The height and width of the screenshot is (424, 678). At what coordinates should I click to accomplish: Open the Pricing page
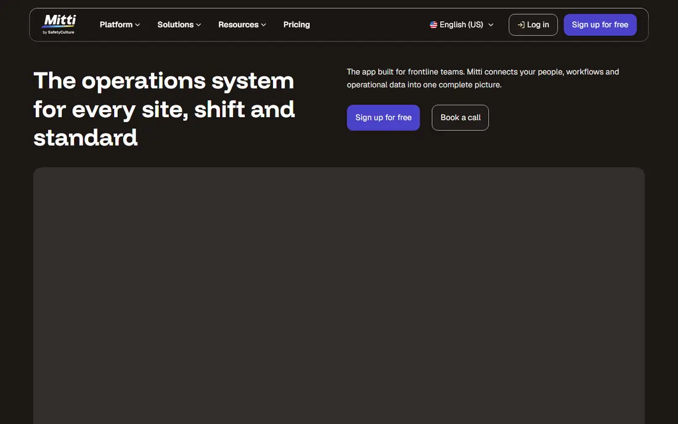point(296,25)
